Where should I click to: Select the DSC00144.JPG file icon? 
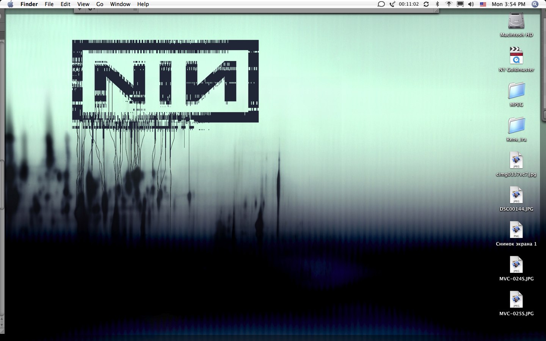516,195
